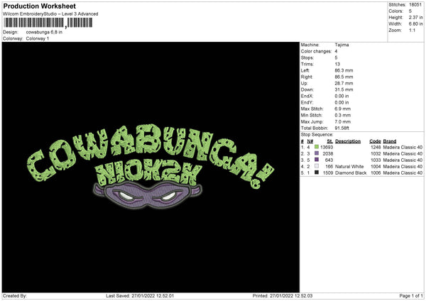Click the Up value '28.7 mm'

pyautogui.click(x=344, y=83)
